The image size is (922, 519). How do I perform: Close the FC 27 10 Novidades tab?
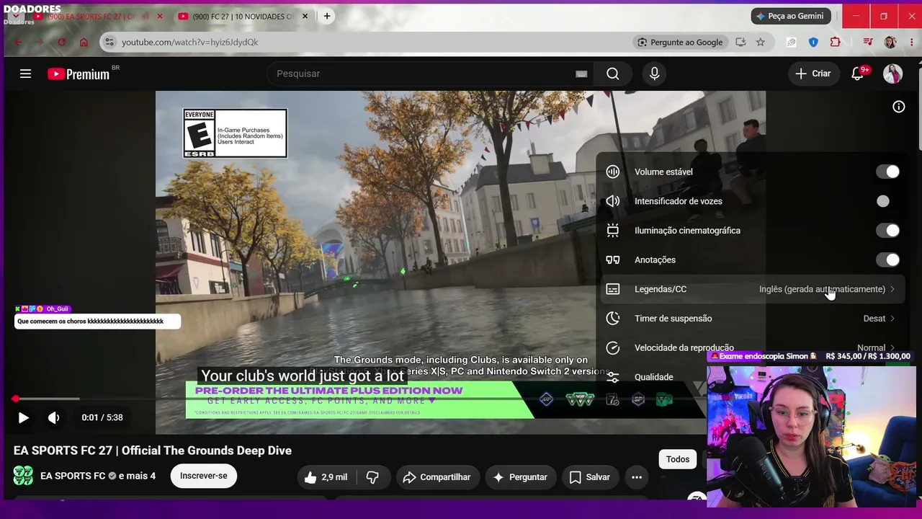(x=305, y=16)
